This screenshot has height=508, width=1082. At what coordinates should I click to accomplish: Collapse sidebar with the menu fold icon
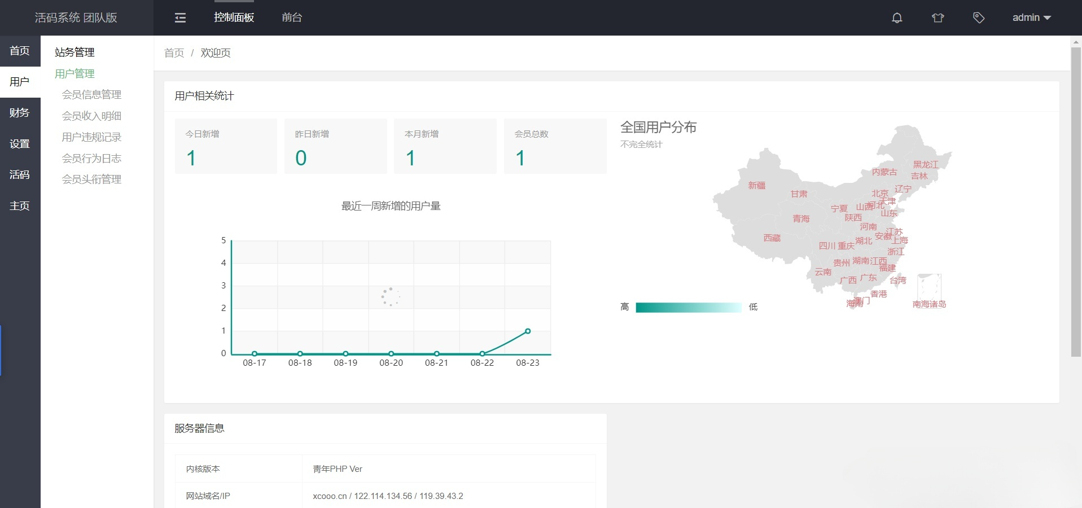[180, 18]
